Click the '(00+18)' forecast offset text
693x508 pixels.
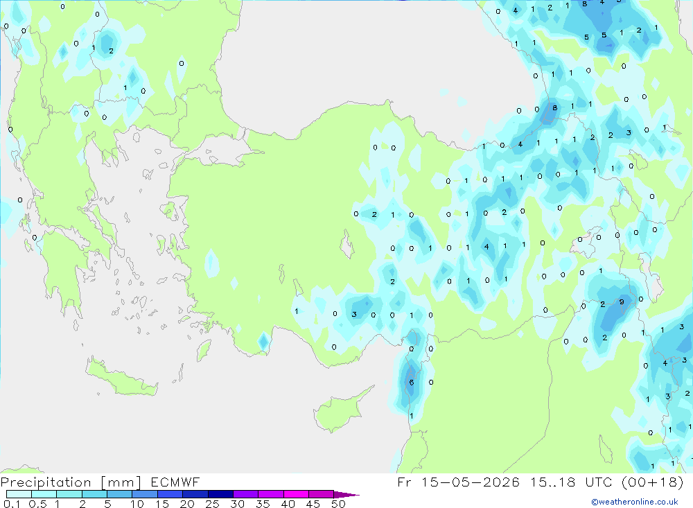652,482
